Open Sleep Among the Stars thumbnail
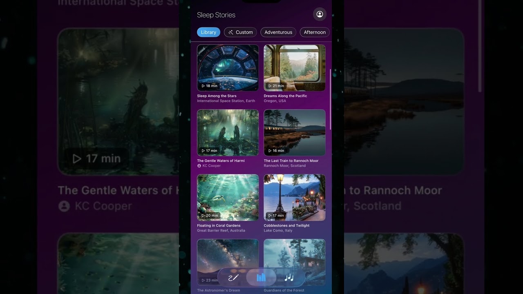The width and height of the screenshot is (523, 294). [x=228, y=68]
